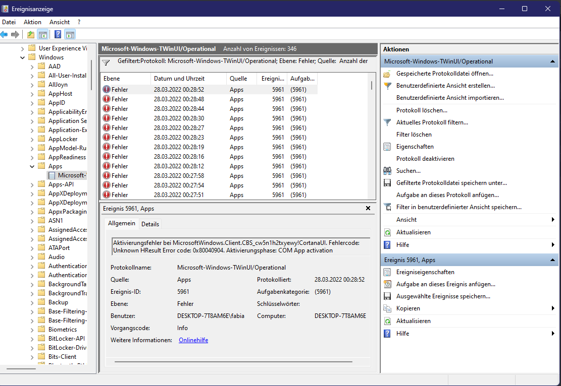Collapse the Apps tree folder
Viewport: 561px width, 386px height.
[32, 166]
